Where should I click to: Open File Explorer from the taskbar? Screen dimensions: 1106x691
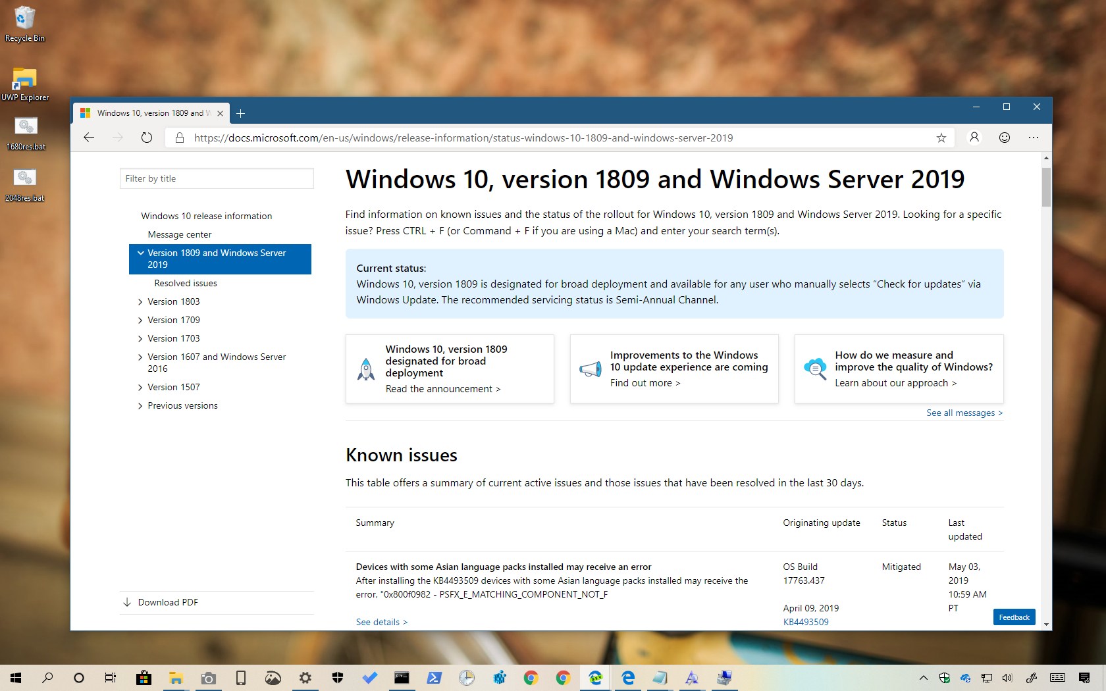175,677
